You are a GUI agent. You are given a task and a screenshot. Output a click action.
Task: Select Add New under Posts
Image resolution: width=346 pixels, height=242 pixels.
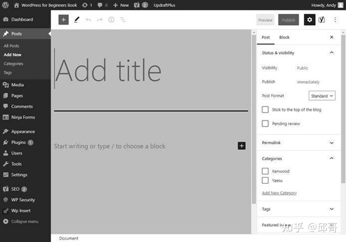pos(12,55)
